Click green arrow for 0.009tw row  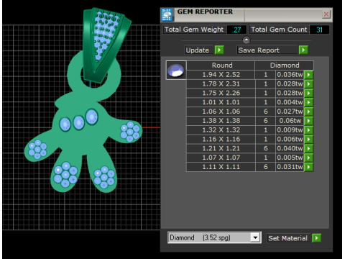pyautogui.click(x=308, y=130)
